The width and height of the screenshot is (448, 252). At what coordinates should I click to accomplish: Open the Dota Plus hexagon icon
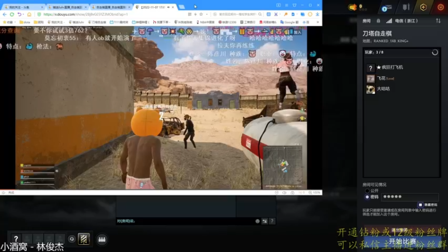tap(423, 7)
